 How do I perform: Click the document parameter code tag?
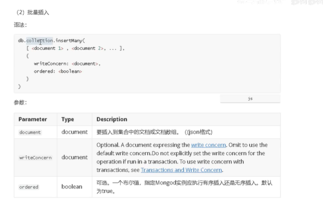[x=30, y=132]
